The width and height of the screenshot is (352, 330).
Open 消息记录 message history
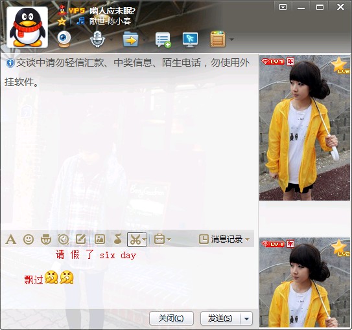[226, 239]
